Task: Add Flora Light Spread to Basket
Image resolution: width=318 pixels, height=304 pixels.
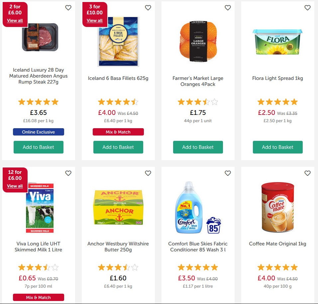Action: click(x=277, y=147)
